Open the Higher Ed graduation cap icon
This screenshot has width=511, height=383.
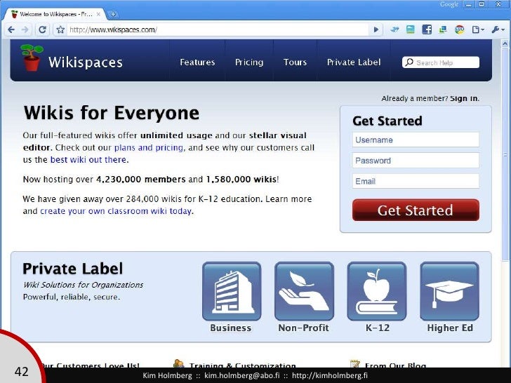click(449, 291)
